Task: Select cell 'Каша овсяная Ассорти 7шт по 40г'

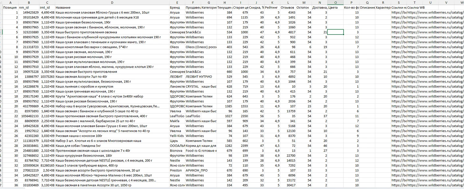Action: tap(112, 77)
